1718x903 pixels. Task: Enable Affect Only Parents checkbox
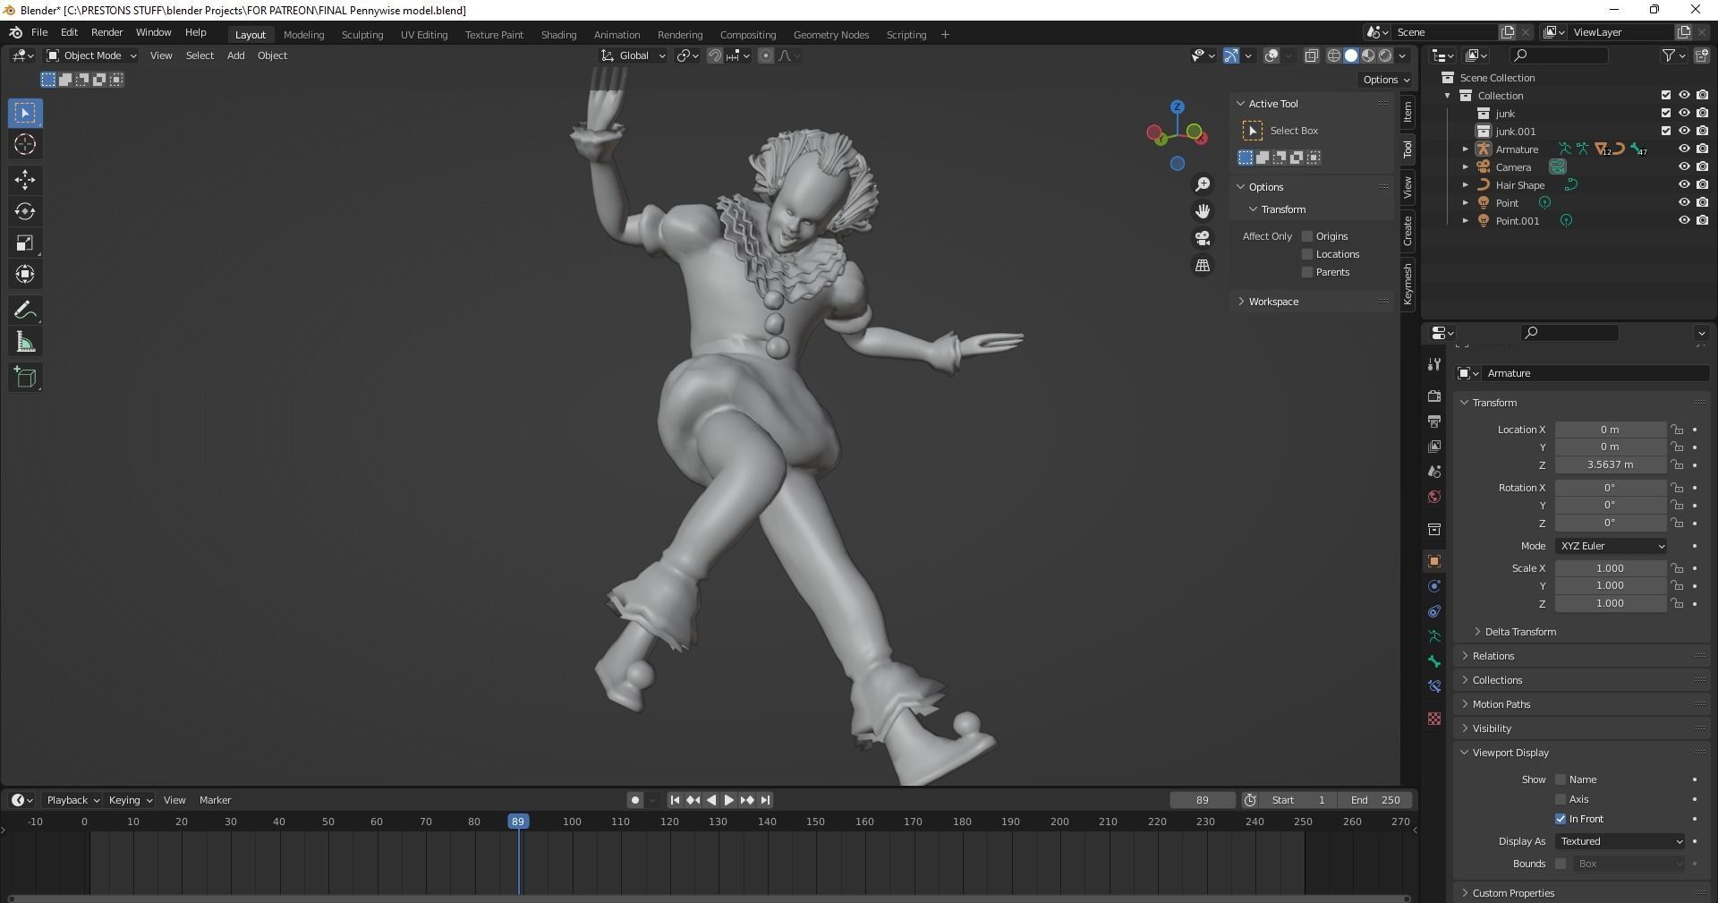click(x=1307, y=272)
